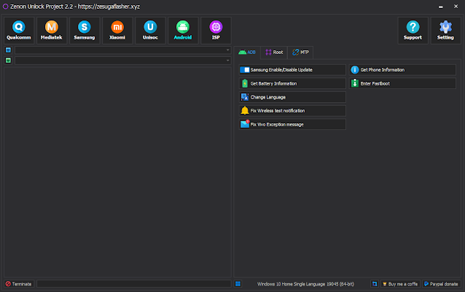
Task: Open the Unisoc module
Action: tap(150, 31)
